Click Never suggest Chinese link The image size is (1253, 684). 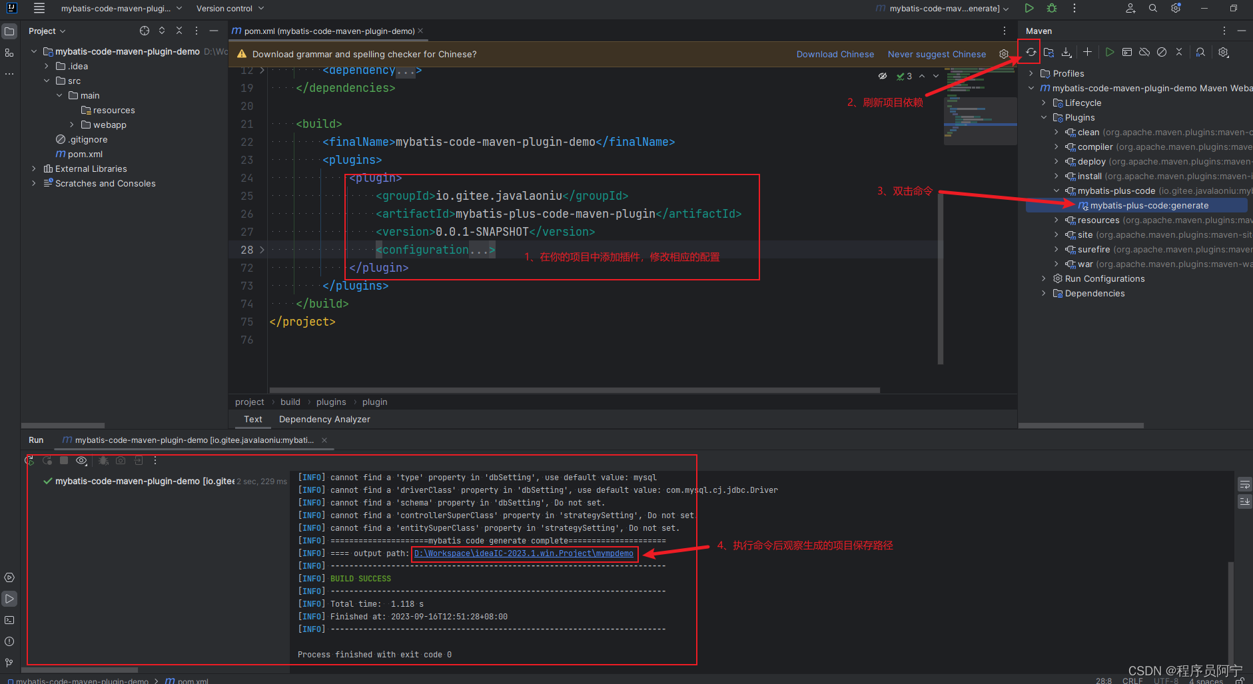[x=937, y=54]
